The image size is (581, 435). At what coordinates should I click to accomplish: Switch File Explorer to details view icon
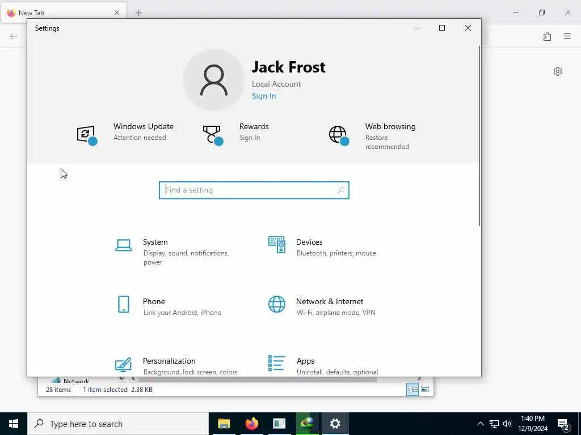(x=412, y=389)
